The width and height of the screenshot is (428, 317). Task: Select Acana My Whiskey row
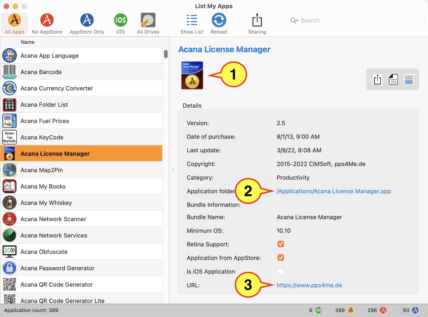[81, 203]
